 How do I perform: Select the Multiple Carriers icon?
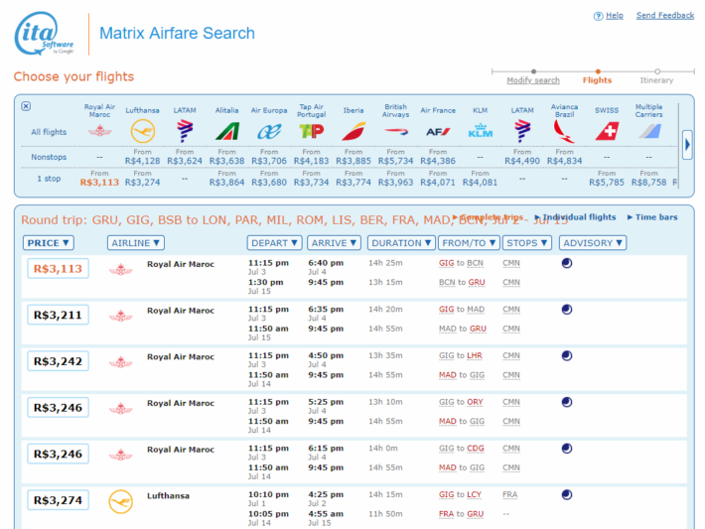click(649, 131)
